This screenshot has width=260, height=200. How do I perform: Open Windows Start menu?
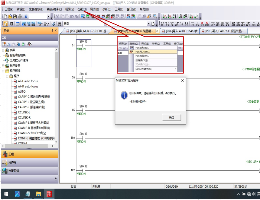[x=6, y=194]
